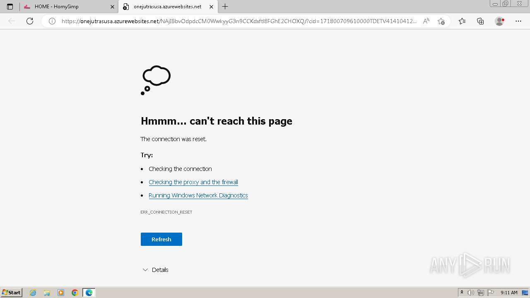Open the Collections icon
This screenshot has height=298, width=530.
[480, 21]
